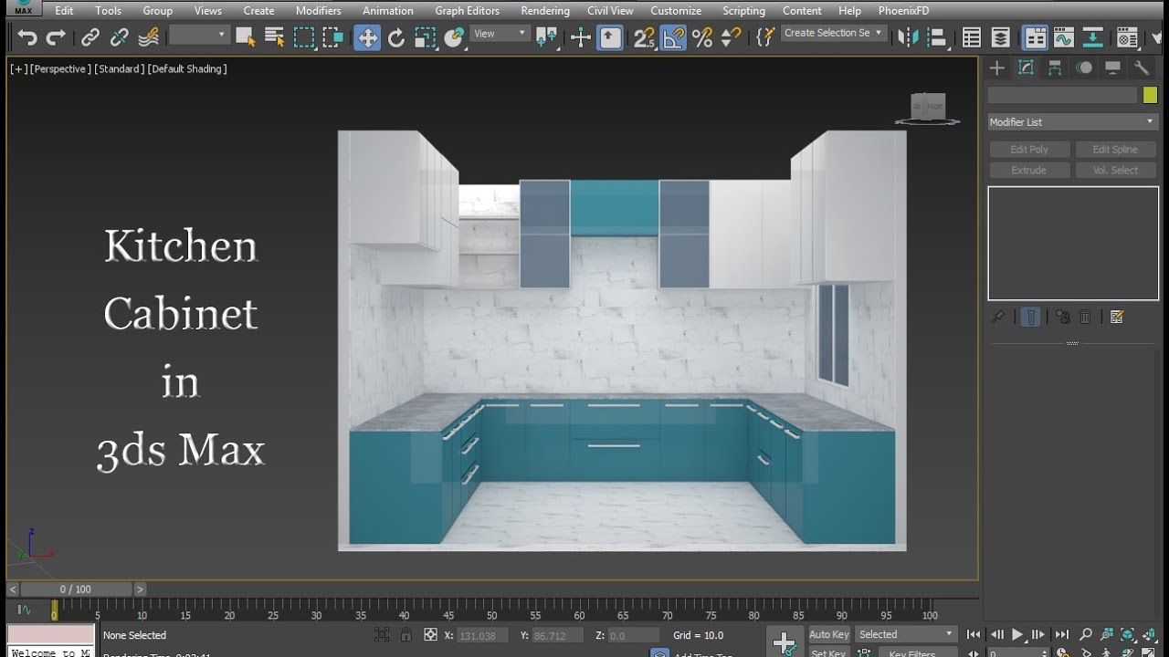
Task: Switch to the Motion panel tab
Action: pyautogui.click(x=1084, y=68)
